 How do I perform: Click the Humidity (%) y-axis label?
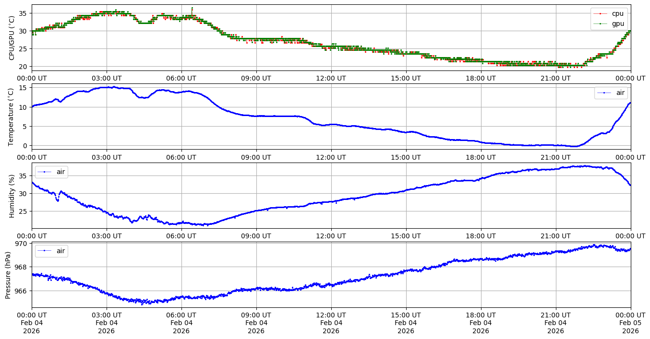(x=12, y=196)
